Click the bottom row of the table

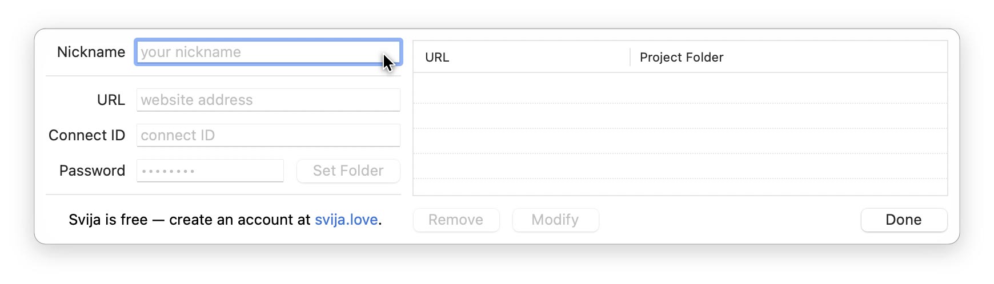(680, 187)
